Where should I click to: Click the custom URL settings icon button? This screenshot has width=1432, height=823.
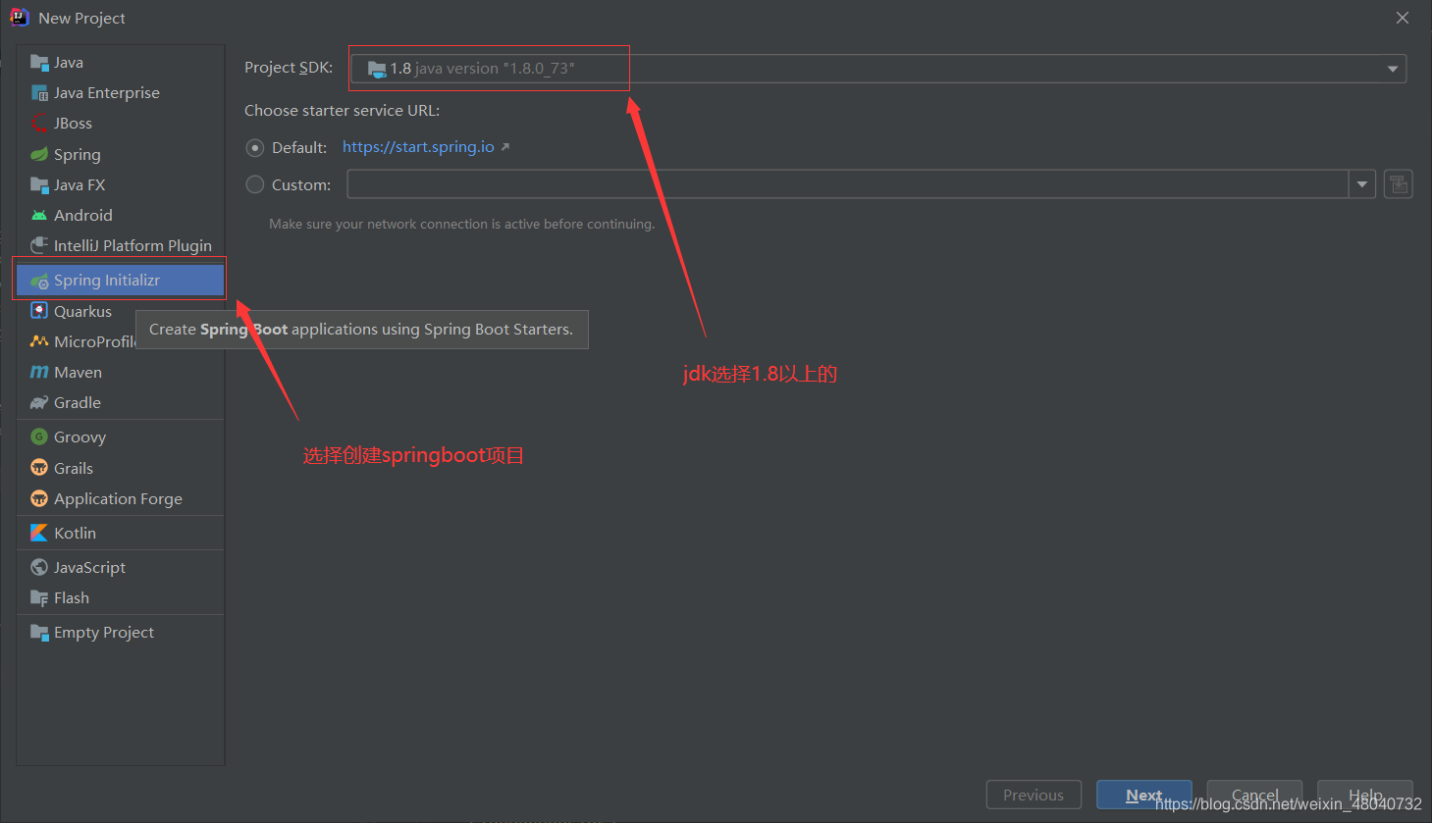tap(1399, 184)
